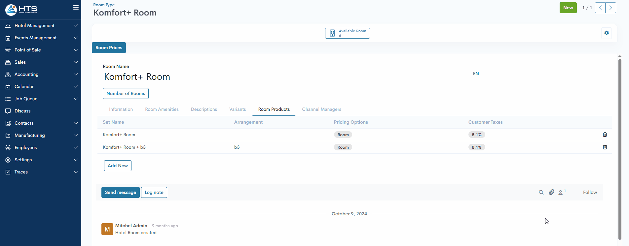Image resolution: width=629 pixels, height=246 pixels.
Task: Click the Room Name field Komfort+ Room
Action: [x=137, y=77]
